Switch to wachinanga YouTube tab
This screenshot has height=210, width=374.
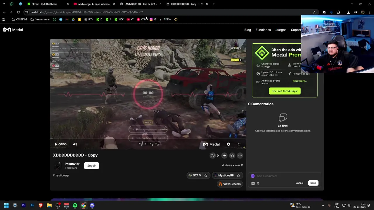pyautogui.click(x=94, y=4)
